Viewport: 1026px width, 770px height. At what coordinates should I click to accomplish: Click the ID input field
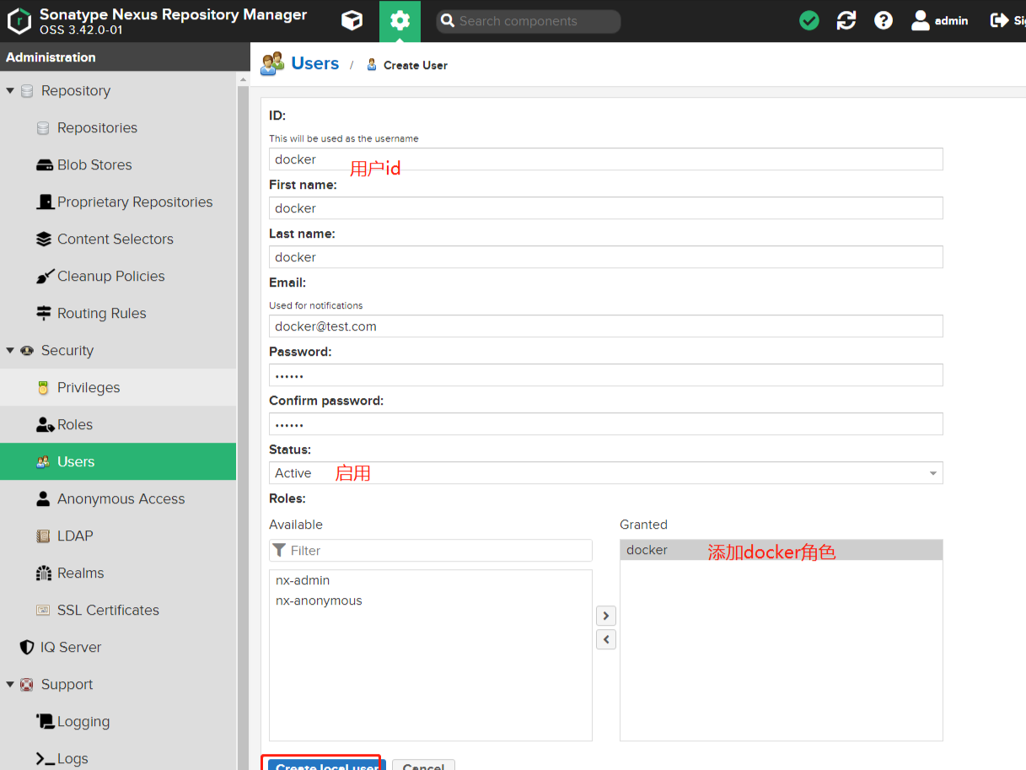(605, 159)
